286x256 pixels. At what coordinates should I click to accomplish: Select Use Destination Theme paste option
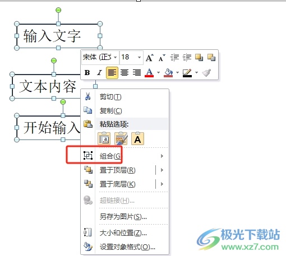(x=104, y=138)
